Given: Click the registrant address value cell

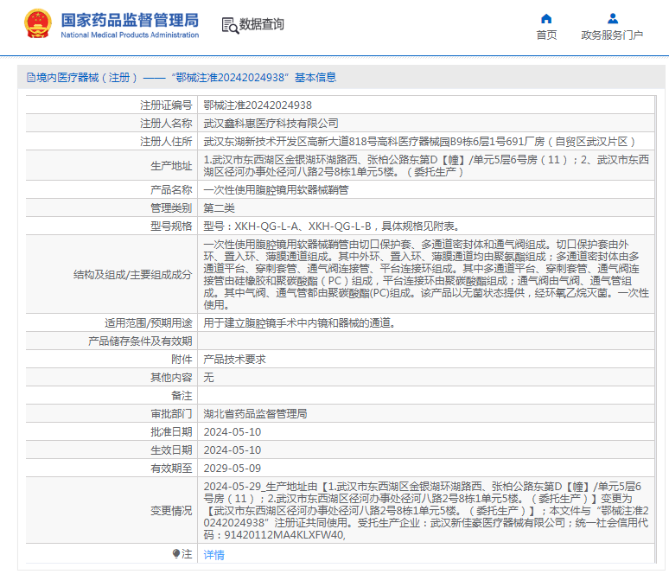Looking at the screenshot, I should coord(425,141).
